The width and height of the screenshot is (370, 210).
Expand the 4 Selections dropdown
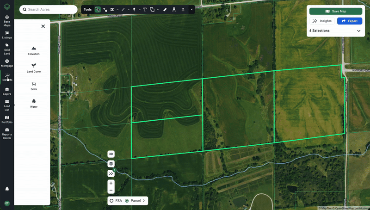(x=358, y=31)
